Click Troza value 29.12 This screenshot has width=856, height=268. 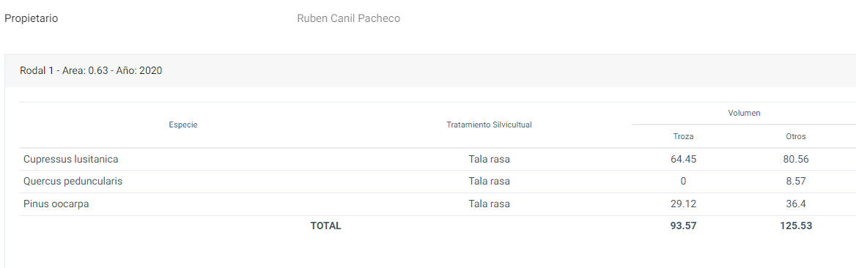684,204
